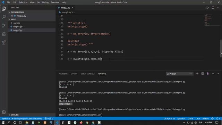Close the nmpy2.py editor tab
The image size is (222, 125).
[x=72, y=8]
